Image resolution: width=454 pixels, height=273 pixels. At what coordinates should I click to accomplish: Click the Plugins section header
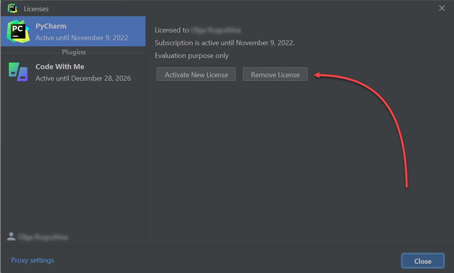coord(74,52)
